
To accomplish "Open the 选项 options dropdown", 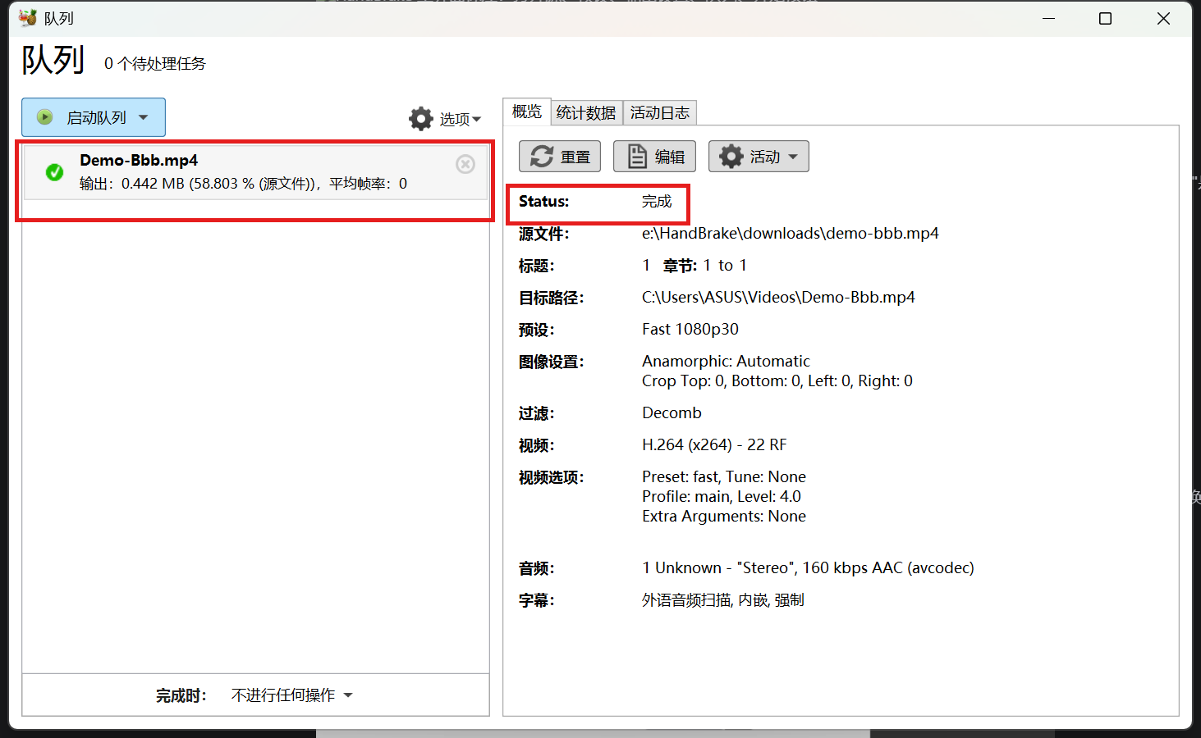I will click(x=445, y=119).
